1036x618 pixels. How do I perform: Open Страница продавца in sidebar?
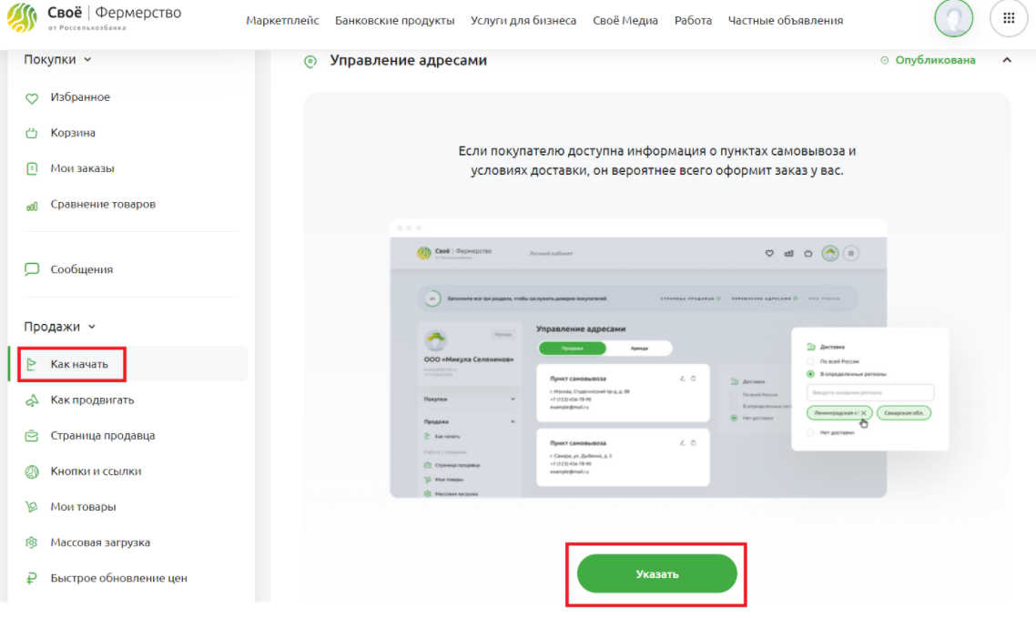coord(102,435)
